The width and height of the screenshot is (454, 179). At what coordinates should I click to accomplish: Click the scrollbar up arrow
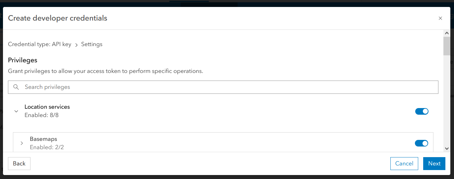point(447,33)
